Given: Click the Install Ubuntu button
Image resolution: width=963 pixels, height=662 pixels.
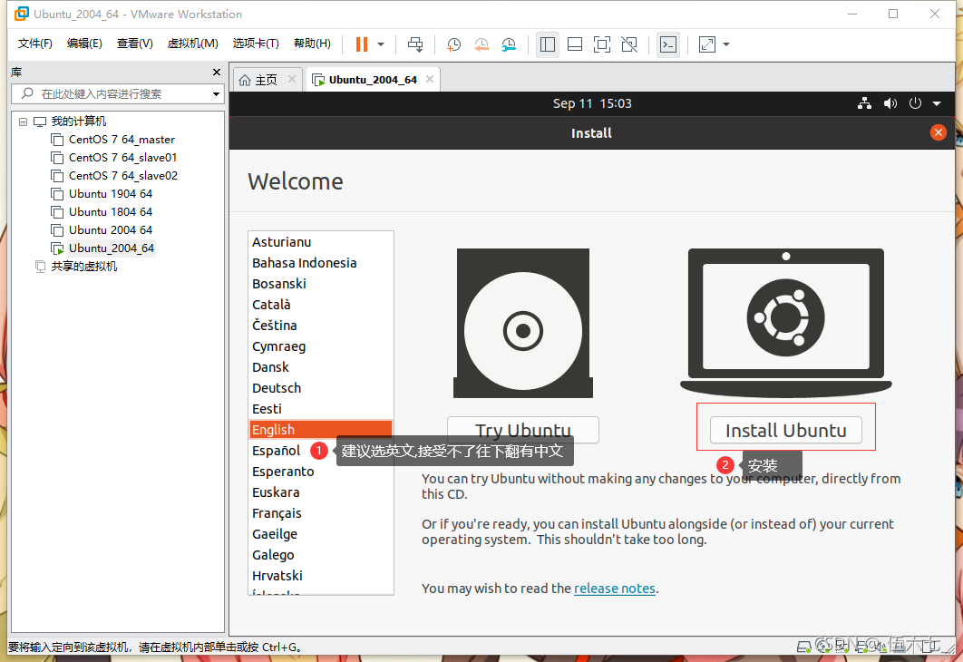Looking at the screenshot, I should pyautogui.click(x=785, y=430).
